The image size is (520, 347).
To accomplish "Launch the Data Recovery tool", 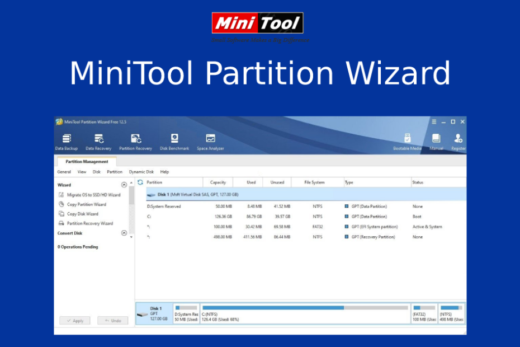I will point(98,142).
